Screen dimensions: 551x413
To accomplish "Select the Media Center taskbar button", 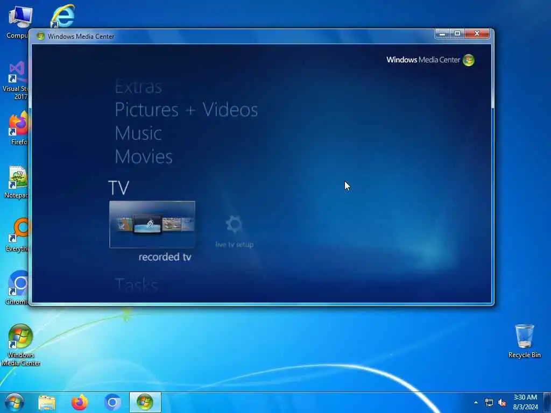I will click(145, 402).
